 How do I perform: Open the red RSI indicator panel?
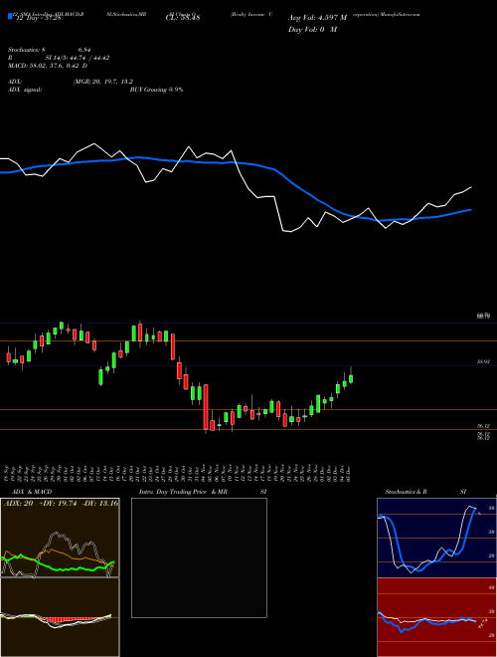[436, 617]
